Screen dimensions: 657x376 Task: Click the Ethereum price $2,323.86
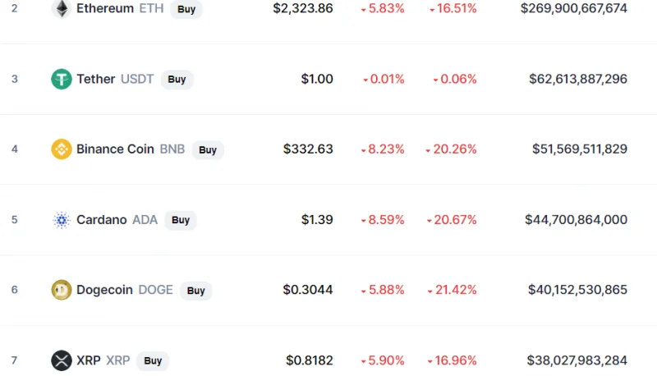click(x=303, y=8)
